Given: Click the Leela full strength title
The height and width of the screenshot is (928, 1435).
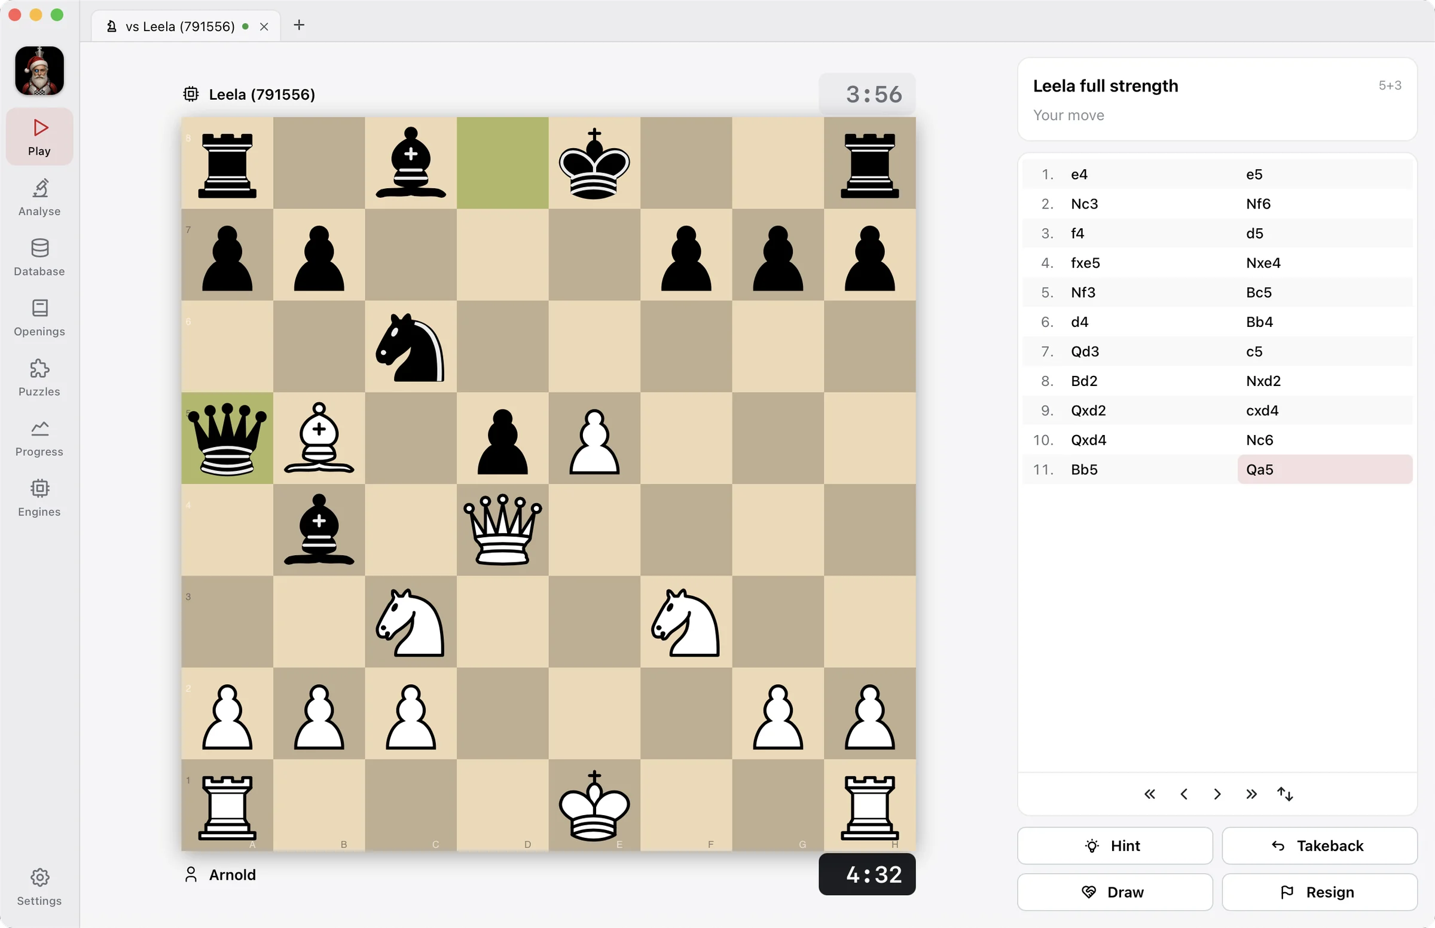Looking at the screenshot, I should 1105,86.
